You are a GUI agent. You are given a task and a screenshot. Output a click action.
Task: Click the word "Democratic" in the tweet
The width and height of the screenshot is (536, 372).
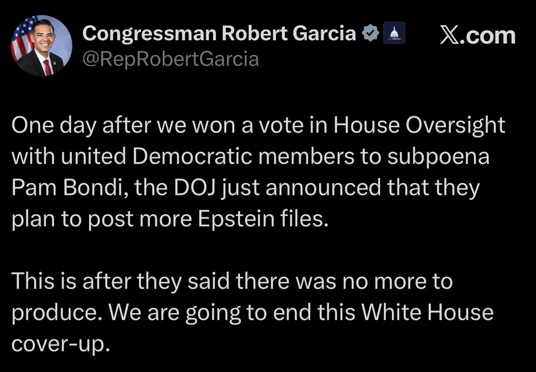pos(197,157)
